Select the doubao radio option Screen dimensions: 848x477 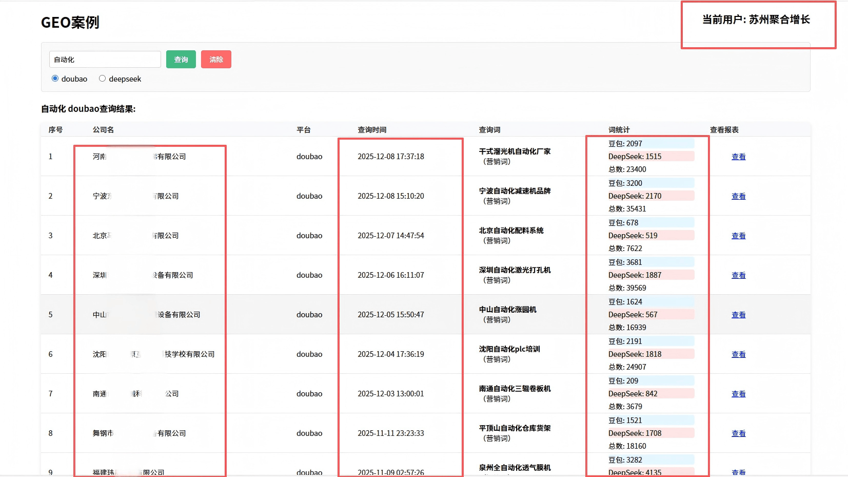(55, 79)
